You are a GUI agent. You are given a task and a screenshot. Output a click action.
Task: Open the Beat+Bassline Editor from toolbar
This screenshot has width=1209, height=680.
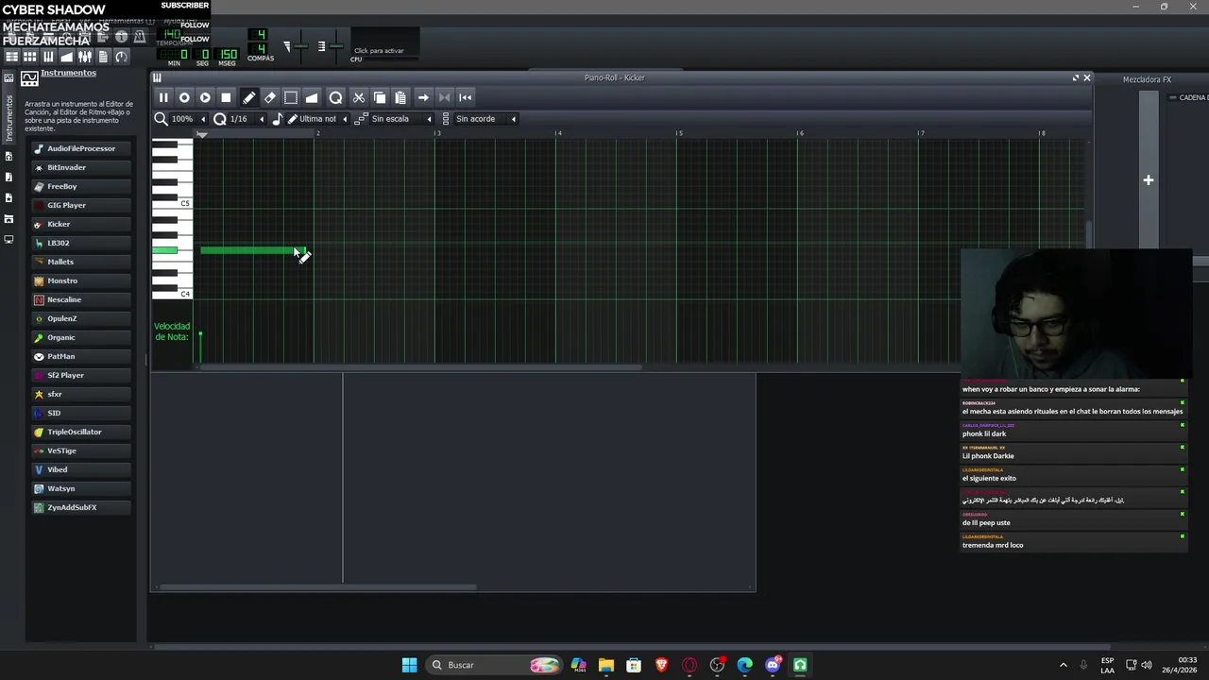[30, 57]
